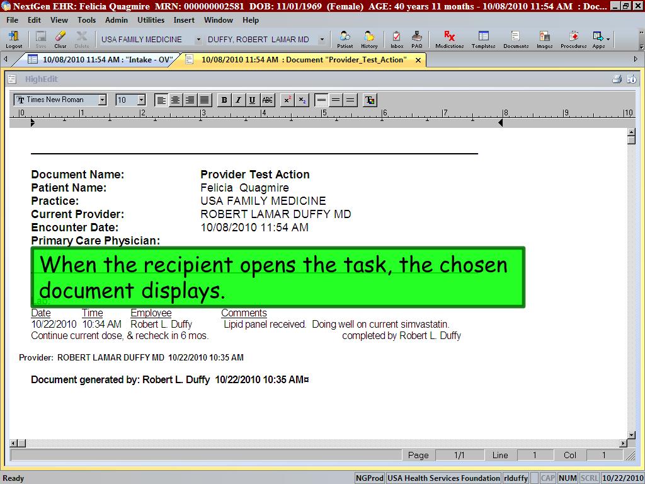The image size is (645, 484).
Task: Open the Utilities menu
Action: 151,20
